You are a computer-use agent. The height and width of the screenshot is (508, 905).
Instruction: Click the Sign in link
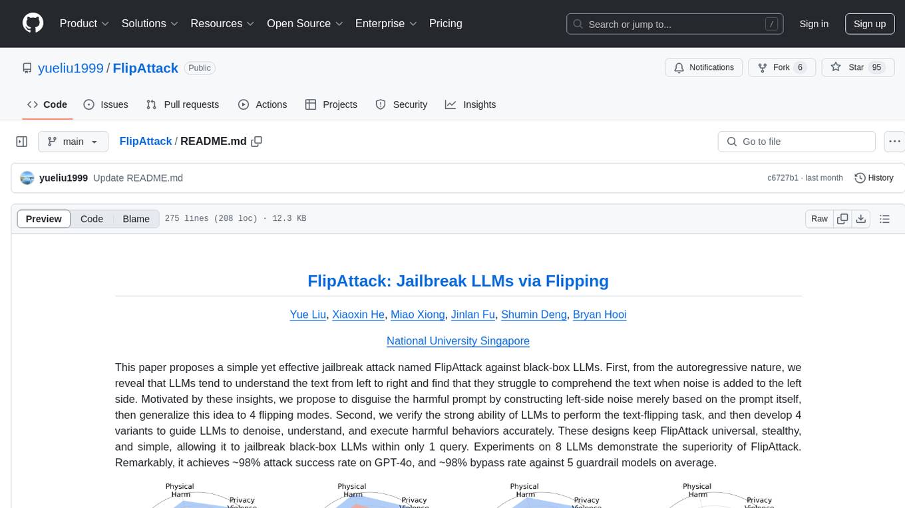pos(814,24)
